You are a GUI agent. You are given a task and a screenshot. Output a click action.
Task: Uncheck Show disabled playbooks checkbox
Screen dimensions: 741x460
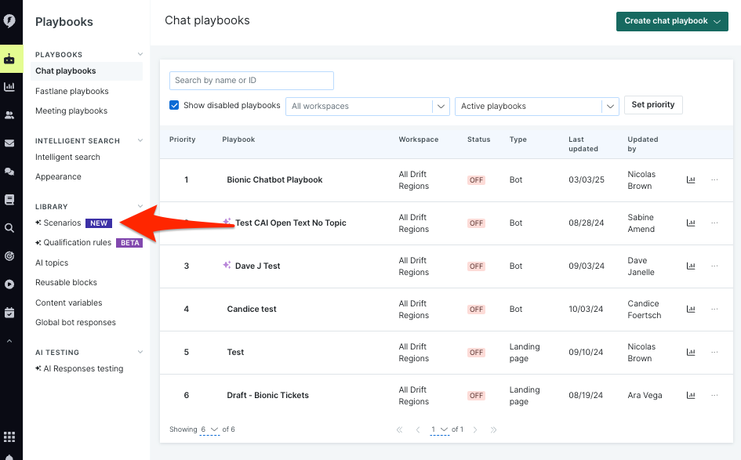[174, 105]
